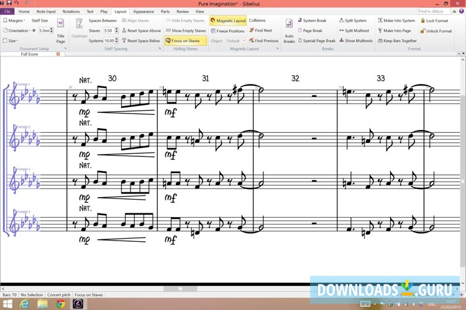
Task: Click Split System
Action: (x=353, y=20)
